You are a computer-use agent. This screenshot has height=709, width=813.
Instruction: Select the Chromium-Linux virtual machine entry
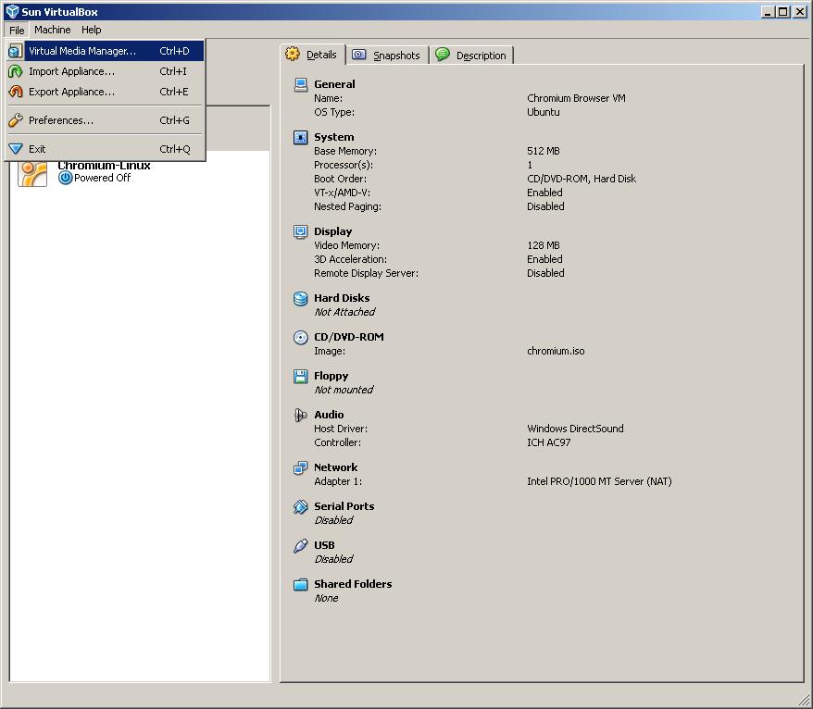(x=140, y=172)
